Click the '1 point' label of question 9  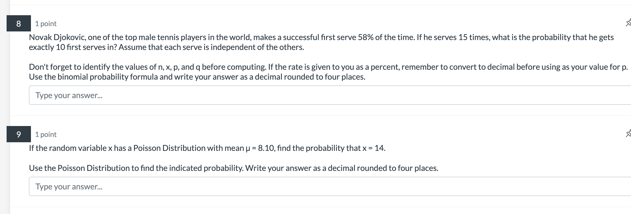(46, 134)
